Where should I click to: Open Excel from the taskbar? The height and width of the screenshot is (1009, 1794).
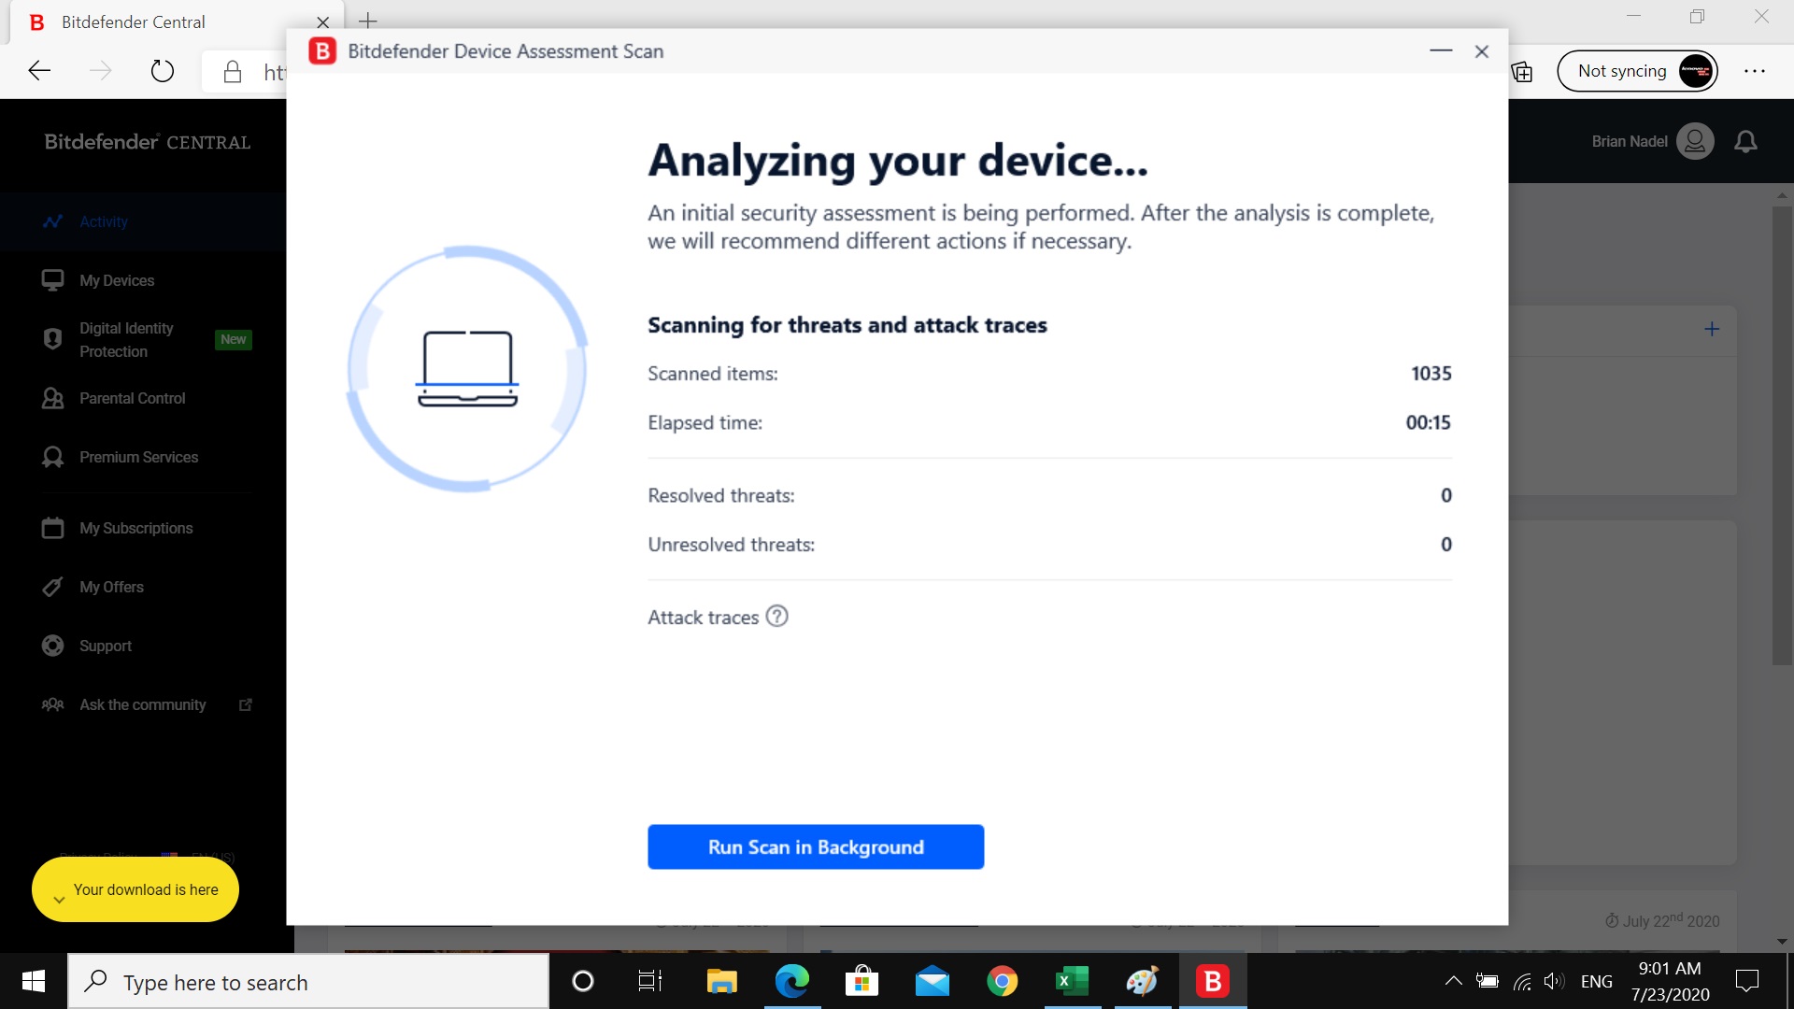tap(1072, 981)
